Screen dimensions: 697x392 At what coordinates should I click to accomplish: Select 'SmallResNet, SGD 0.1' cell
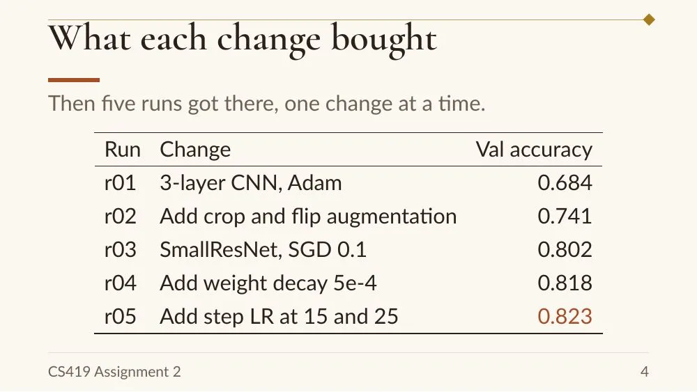pyautogui.click(x=263, y=249)
